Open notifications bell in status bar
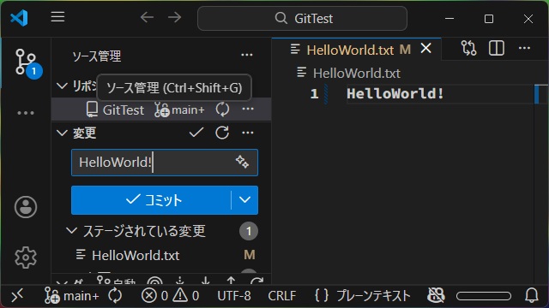The width and height of the screenshot is (549, 308). pos(531,296)
